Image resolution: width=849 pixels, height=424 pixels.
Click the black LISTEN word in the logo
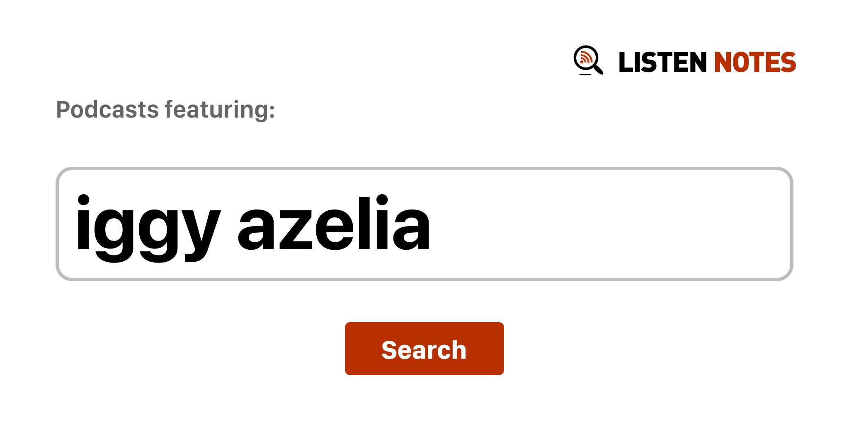(662, 63)
